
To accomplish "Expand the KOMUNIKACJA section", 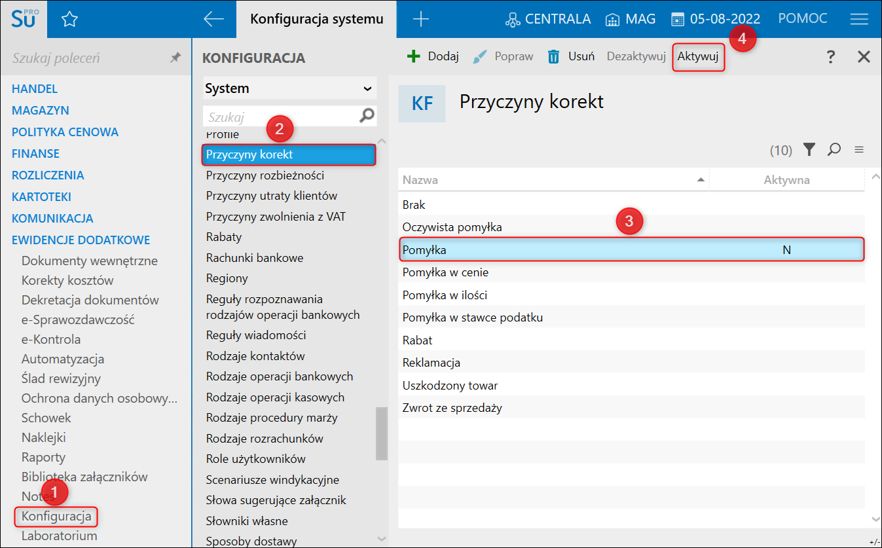I will click(52, 218).
